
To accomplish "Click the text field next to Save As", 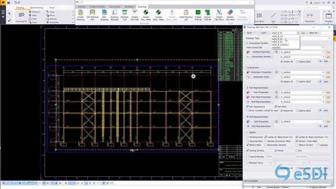I will click(x=326, y=33).
